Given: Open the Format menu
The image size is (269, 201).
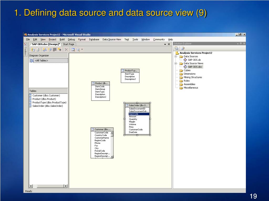Looking at the screenshot, I should [x=82, y=40].
